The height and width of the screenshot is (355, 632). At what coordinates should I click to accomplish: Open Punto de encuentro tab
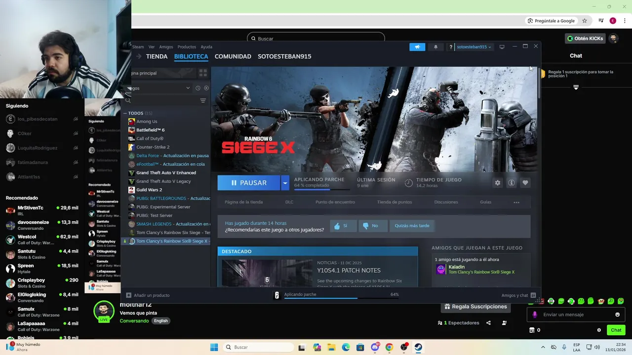(x=335, y=202)
